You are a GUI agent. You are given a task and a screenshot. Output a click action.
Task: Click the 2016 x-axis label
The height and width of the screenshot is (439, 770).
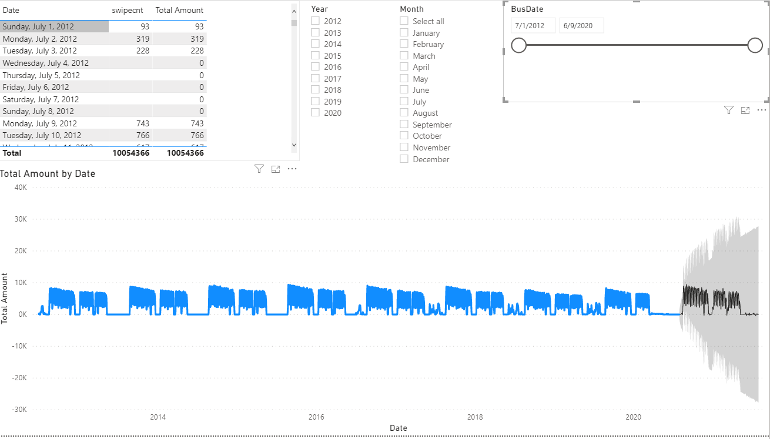[x=316, y=417]
